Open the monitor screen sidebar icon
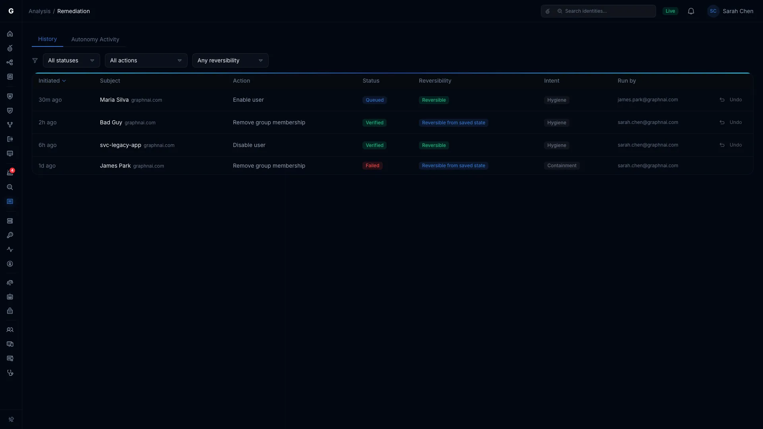Screen dimensions: 763x429 [10, 153]
